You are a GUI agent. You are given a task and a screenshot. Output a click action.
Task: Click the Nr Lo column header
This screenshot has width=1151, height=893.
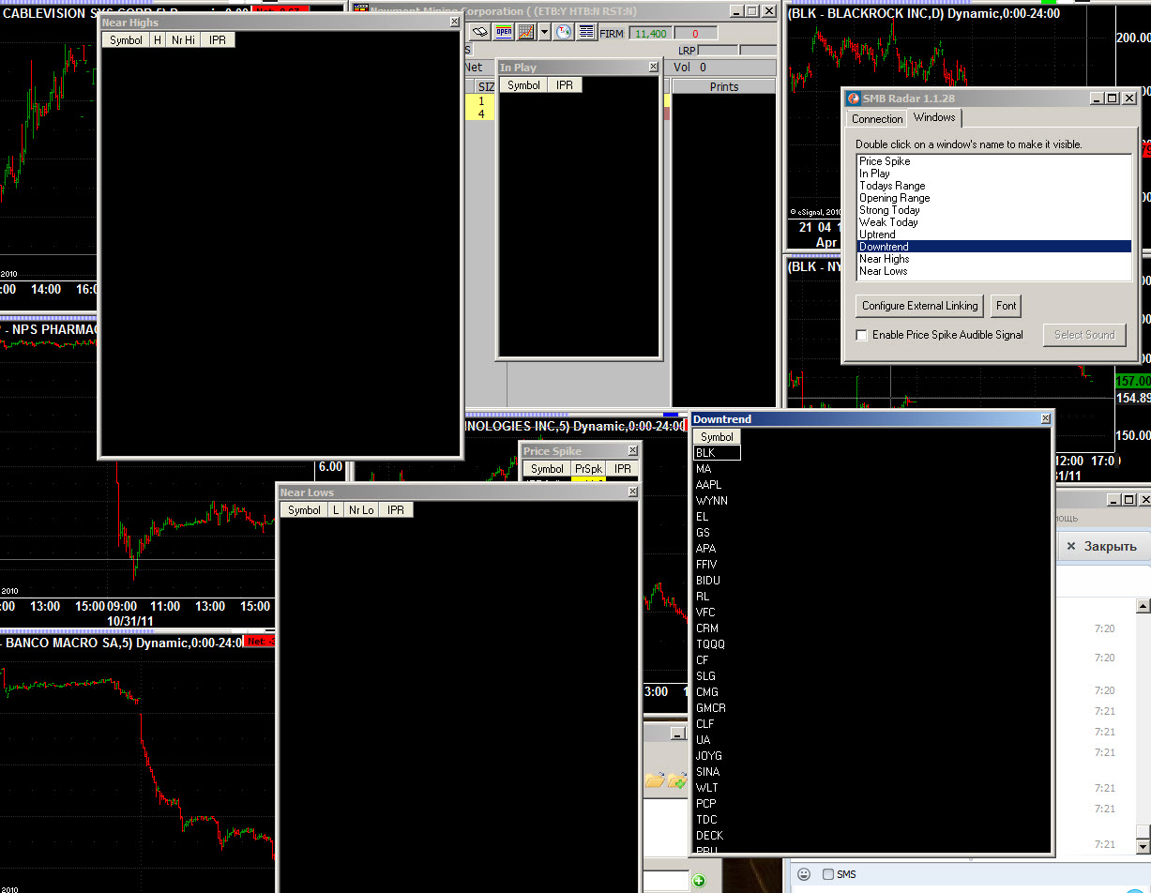click(x=361, y=509)
